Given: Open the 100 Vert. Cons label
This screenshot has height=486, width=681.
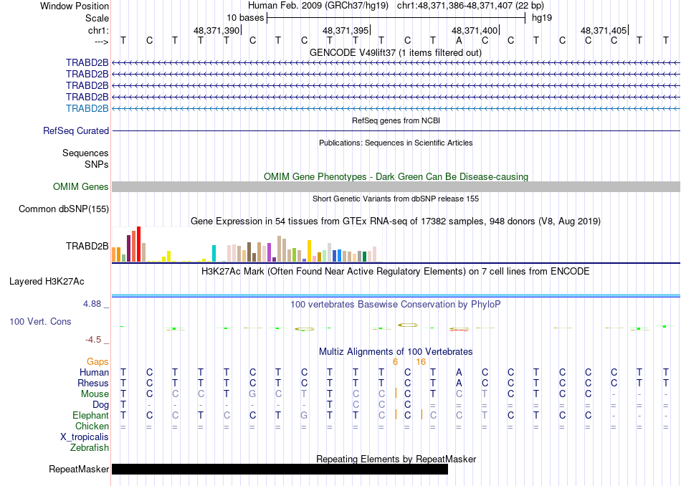Looking at the screenshot, I should coord(40,321).
